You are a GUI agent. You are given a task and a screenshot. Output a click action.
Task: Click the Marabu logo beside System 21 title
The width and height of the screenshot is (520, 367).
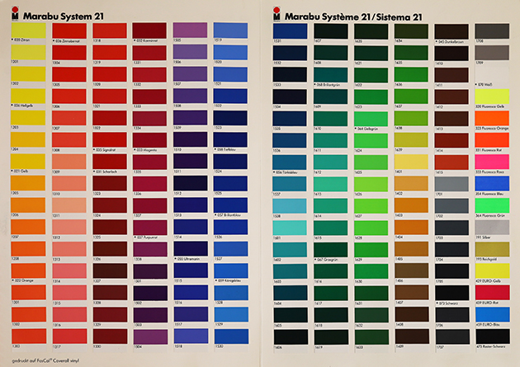click(x=15, y=14)
